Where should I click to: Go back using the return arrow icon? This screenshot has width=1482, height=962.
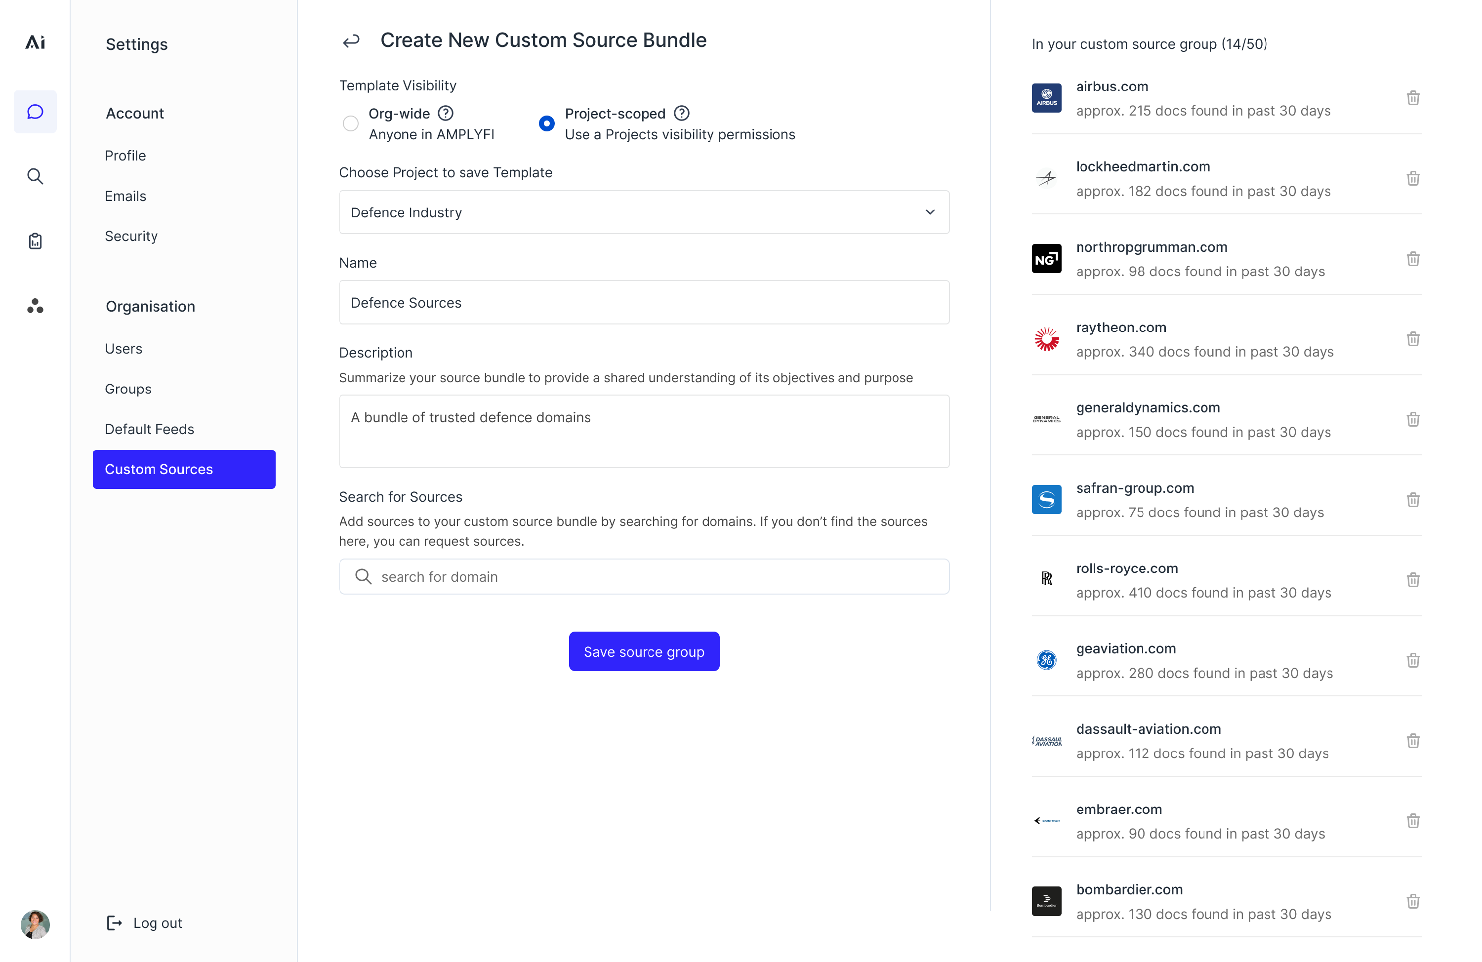pyautogui.click(x=351, y=41)
